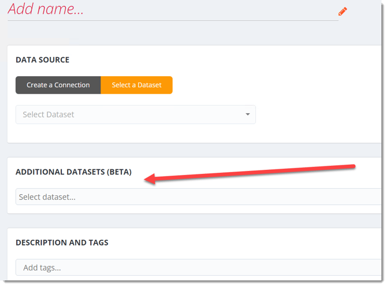Screen dimensions: 387x286
Task: Open the Select Dataset combo box
Action: pos(135,114)
